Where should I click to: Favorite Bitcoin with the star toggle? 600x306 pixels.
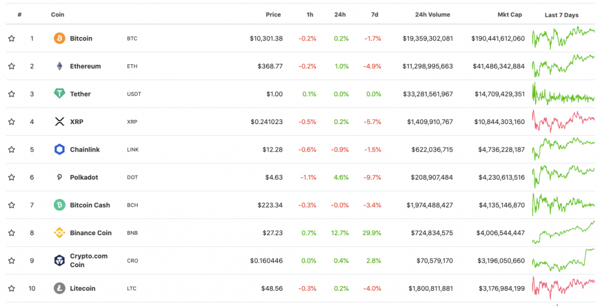pos(12,38)
